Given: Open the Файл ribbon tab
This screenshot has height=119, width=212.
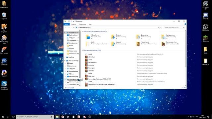Looking at the screenshot, I should 67,24.
